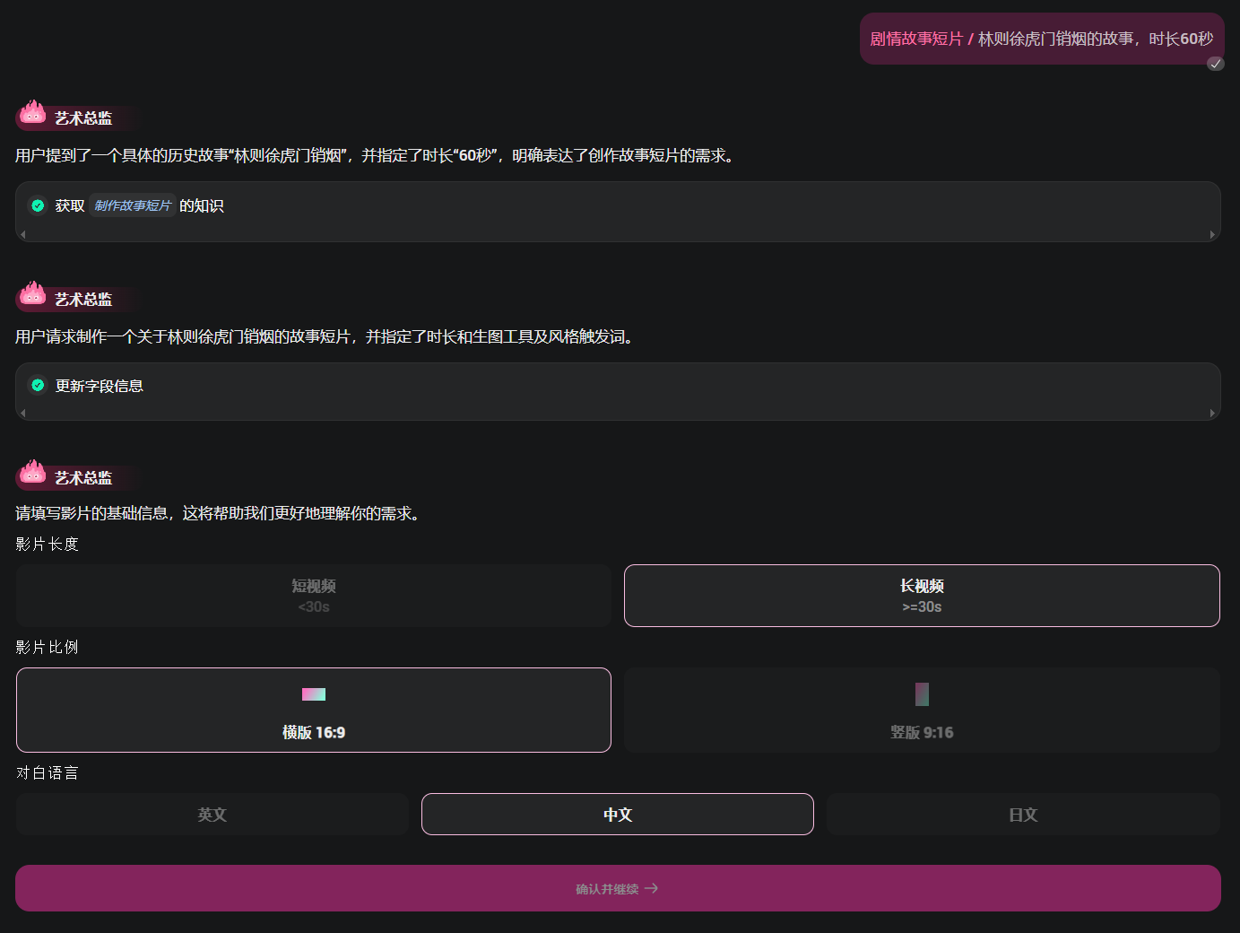Open the 制作故事短片 knowledge tag link
The width and height of the screenshot is (1240, 933).
click(x=133, y=205)
